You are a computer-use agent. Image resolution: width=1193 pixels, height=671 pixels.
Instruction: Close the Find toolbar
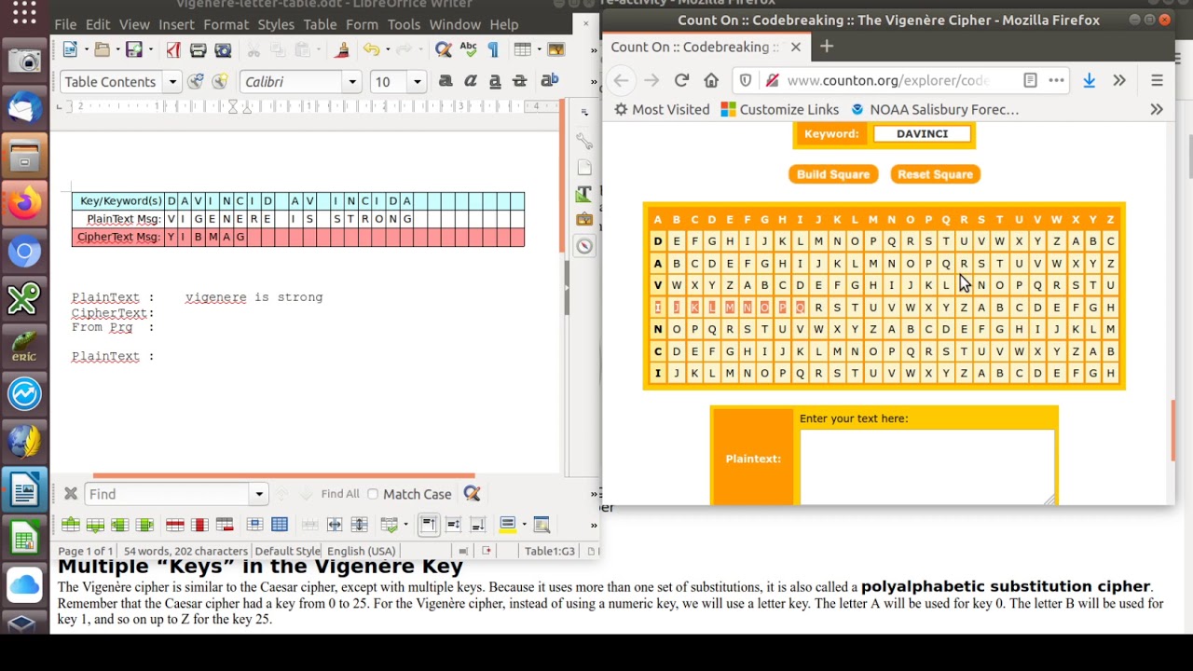[70, 494]
